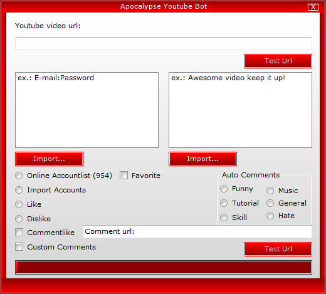Screen dimensions: 326x294
Task: Click the Youtube video url input field
Action: pyautogui.click(x=164, y=44)
